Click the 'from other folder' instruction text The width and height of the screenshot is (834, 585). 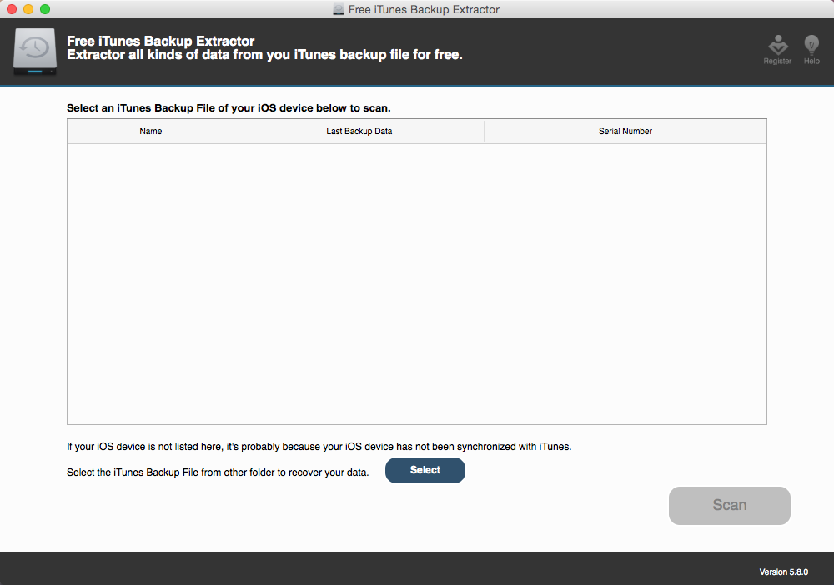click(x=218, y=472)
